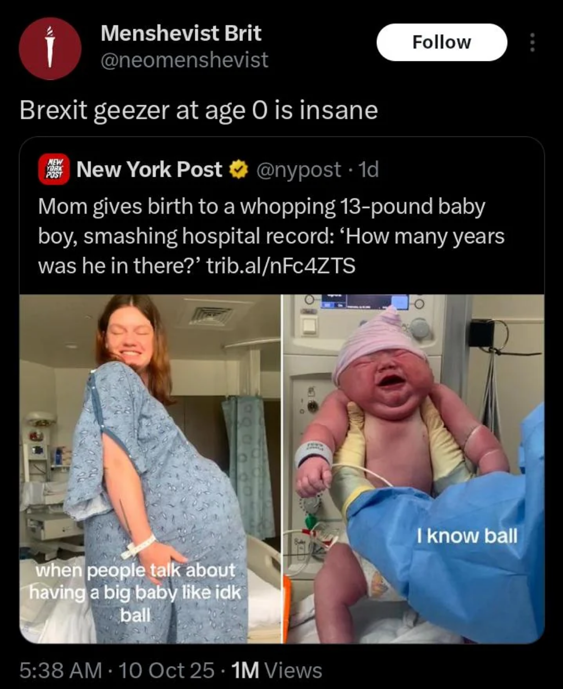Click the @nypost handle
This screenshot has height=689, width=563.
pyautogui.click(x=298, y=170)
